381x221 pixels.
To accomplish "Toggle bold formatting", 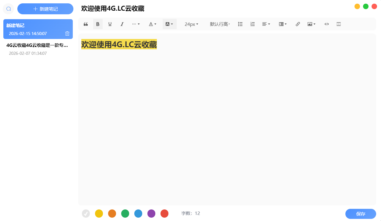I will 98,24.
